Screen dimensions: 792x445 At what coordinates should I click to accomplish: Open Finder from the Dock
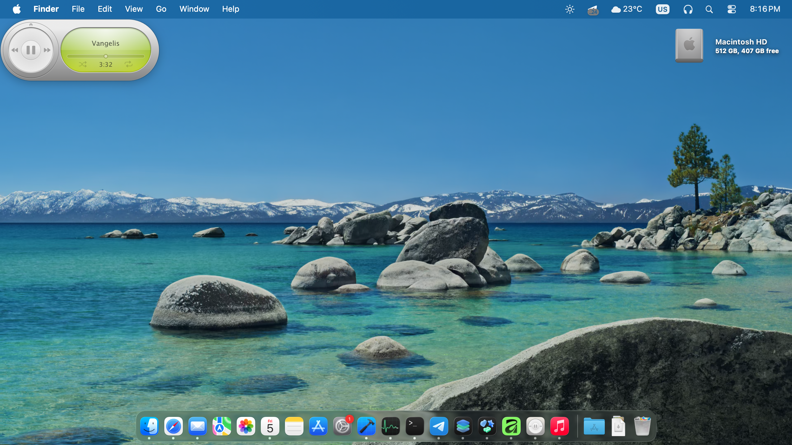(149, 426)
